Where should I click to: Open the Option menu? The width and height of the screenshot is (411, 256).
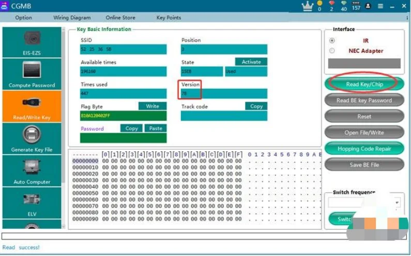click(24, 18)
